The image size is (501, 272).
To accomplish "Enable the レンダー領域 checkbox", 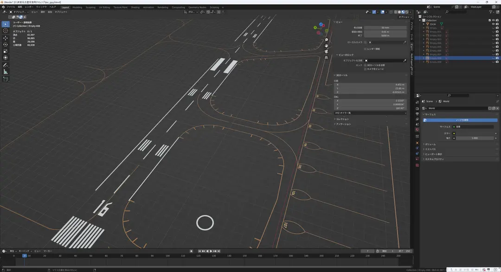I will pos(365,49).
